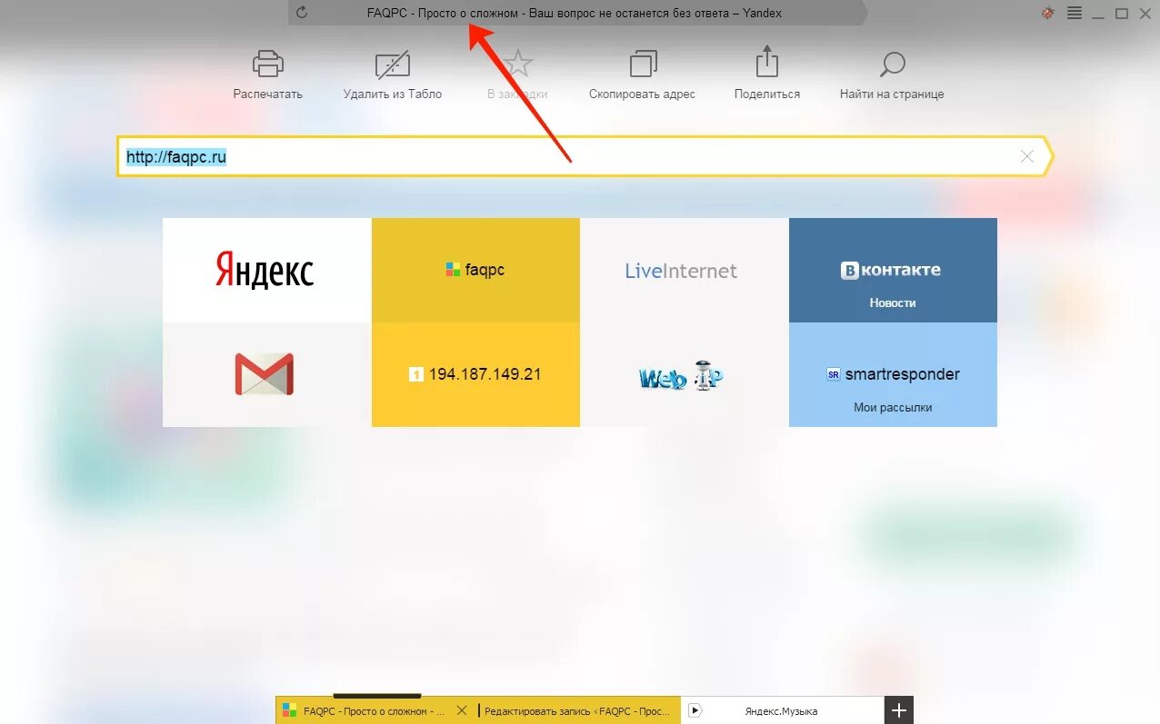Screen dimensions: 1160x724
Task: Open the LiveInternet tile
Action: pos(685,271)
